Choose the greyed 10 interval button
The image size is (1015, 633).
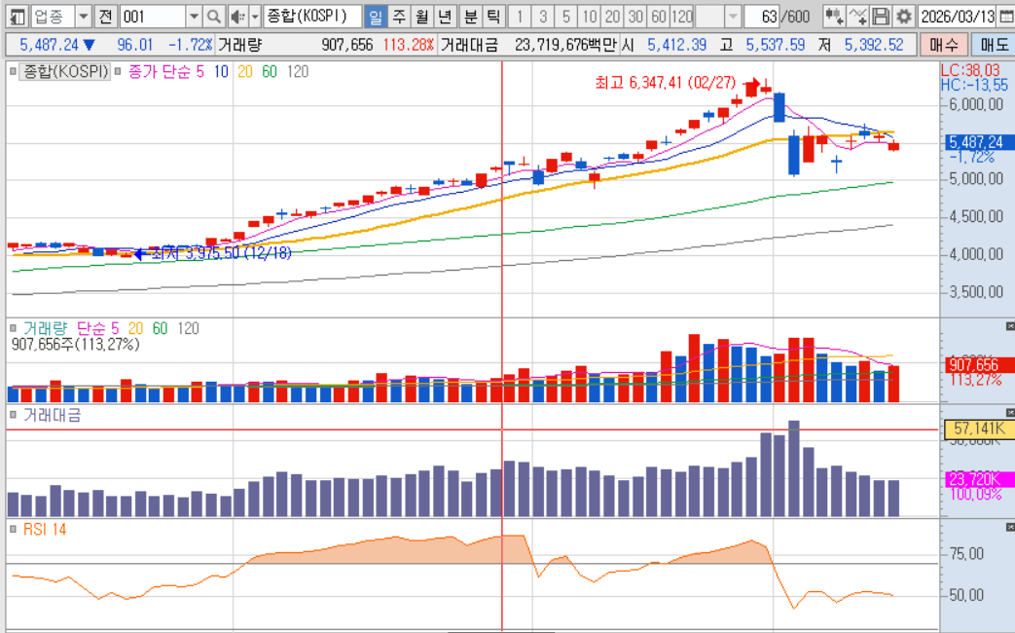coord(589,17)
